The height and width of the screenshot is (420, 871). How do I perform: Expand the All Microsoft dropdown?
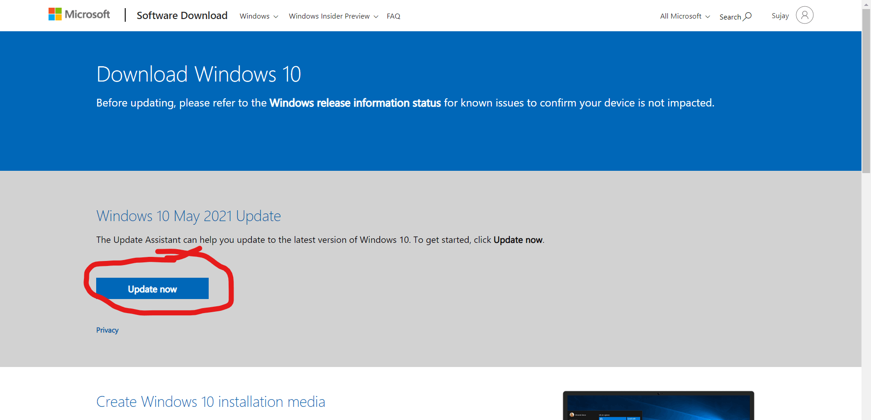point(685,16)
